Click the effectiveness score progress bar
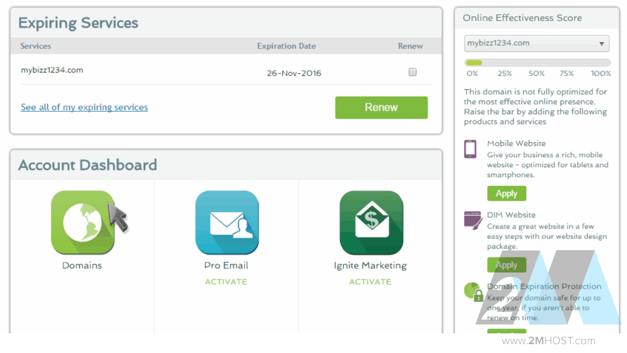Image resolution: width=627 pixels, height=353 pixels. 537,63
